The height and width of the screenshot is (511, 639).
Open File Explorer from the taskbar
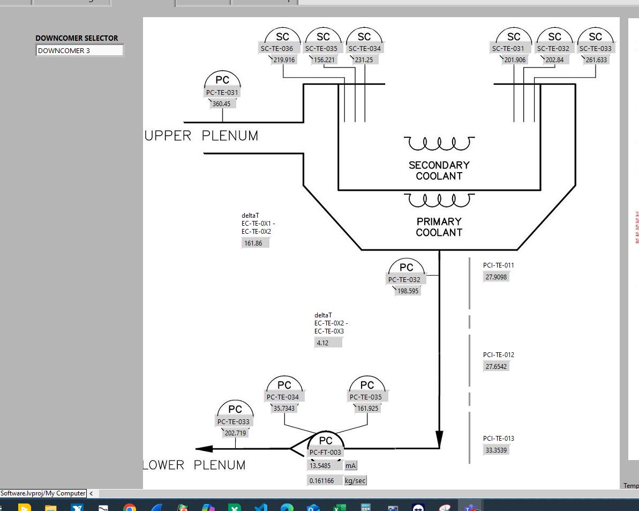51,507
